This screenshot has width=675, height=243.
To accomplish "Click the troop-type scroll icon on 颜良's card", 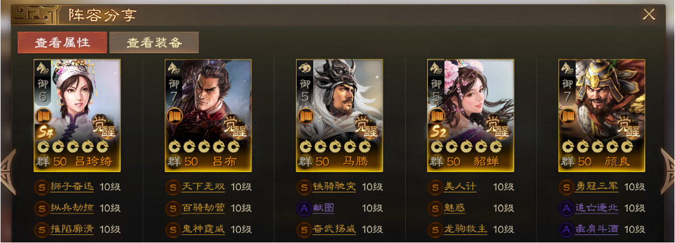I will tap(568, 116).
